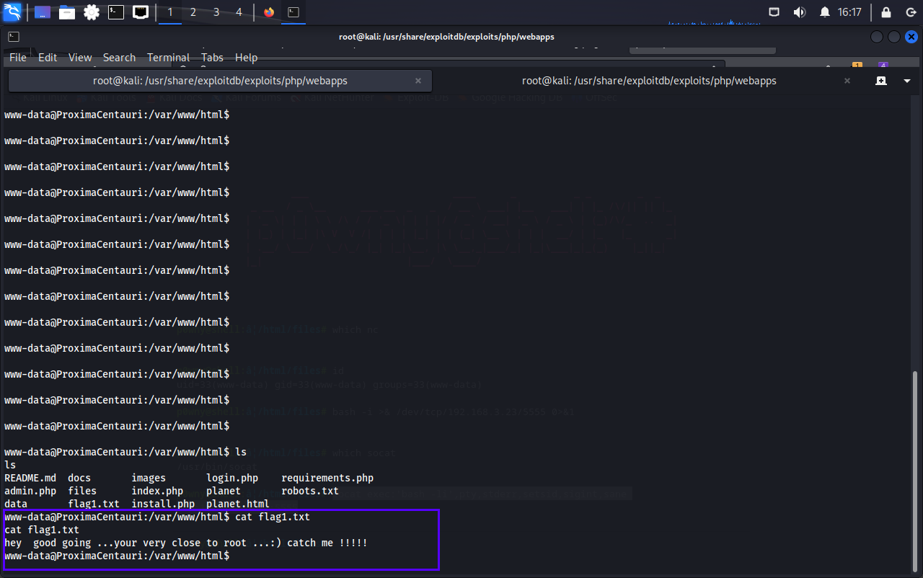The width and height of the screenshot is (923, 578).
Task: Click the white screen launcher beside workspace 1
Action: tap(141, 12)
